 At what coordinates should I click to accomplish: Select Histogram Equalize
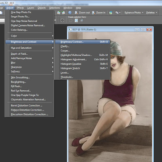pos(82,64)
